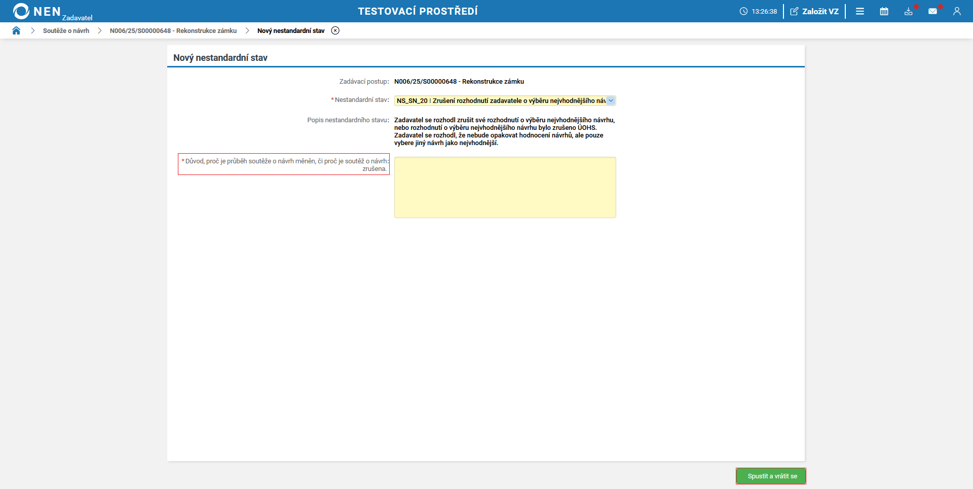The width and height of the screenshot is (973, 489).
Task: Click the Důvod field label
Action: [284, 164]
